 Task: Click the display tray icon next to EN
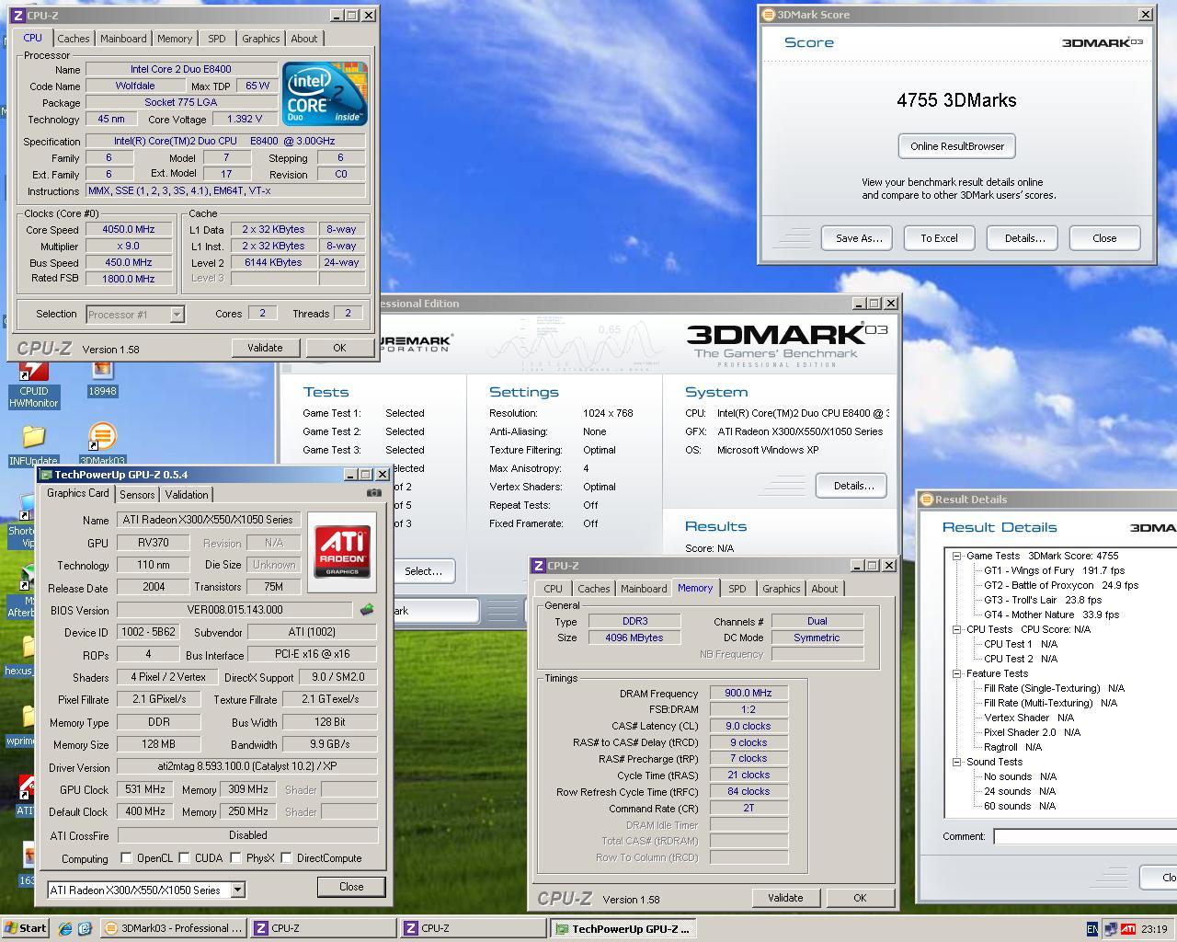1110,929
